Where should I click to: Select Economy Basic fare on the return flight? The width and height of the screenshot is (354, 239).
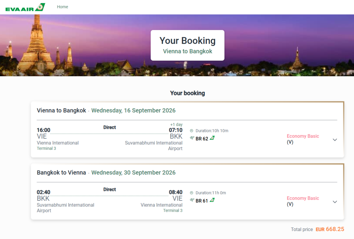[x=303, y=198]
